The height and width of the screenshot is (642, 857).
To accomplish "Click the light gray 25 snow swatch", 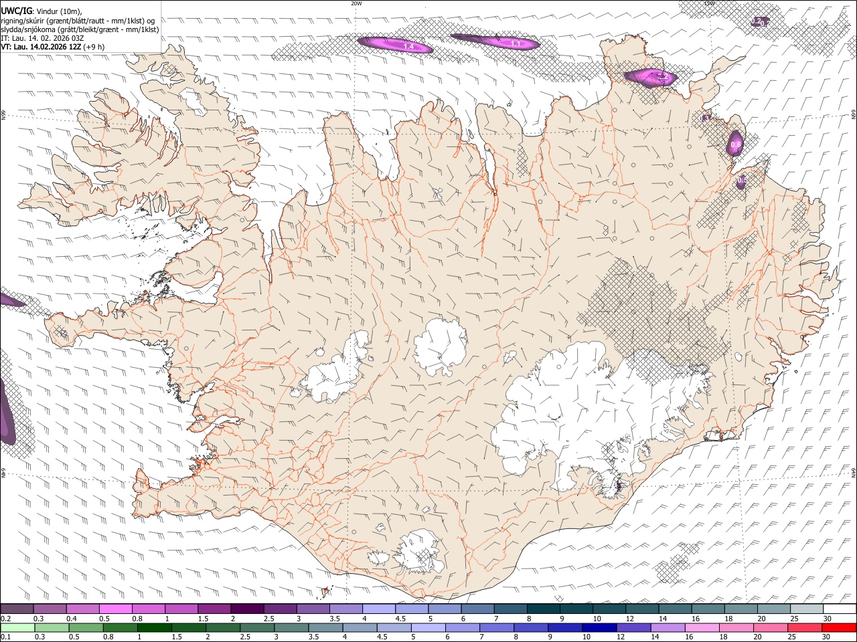I will [x=806, y=609].
